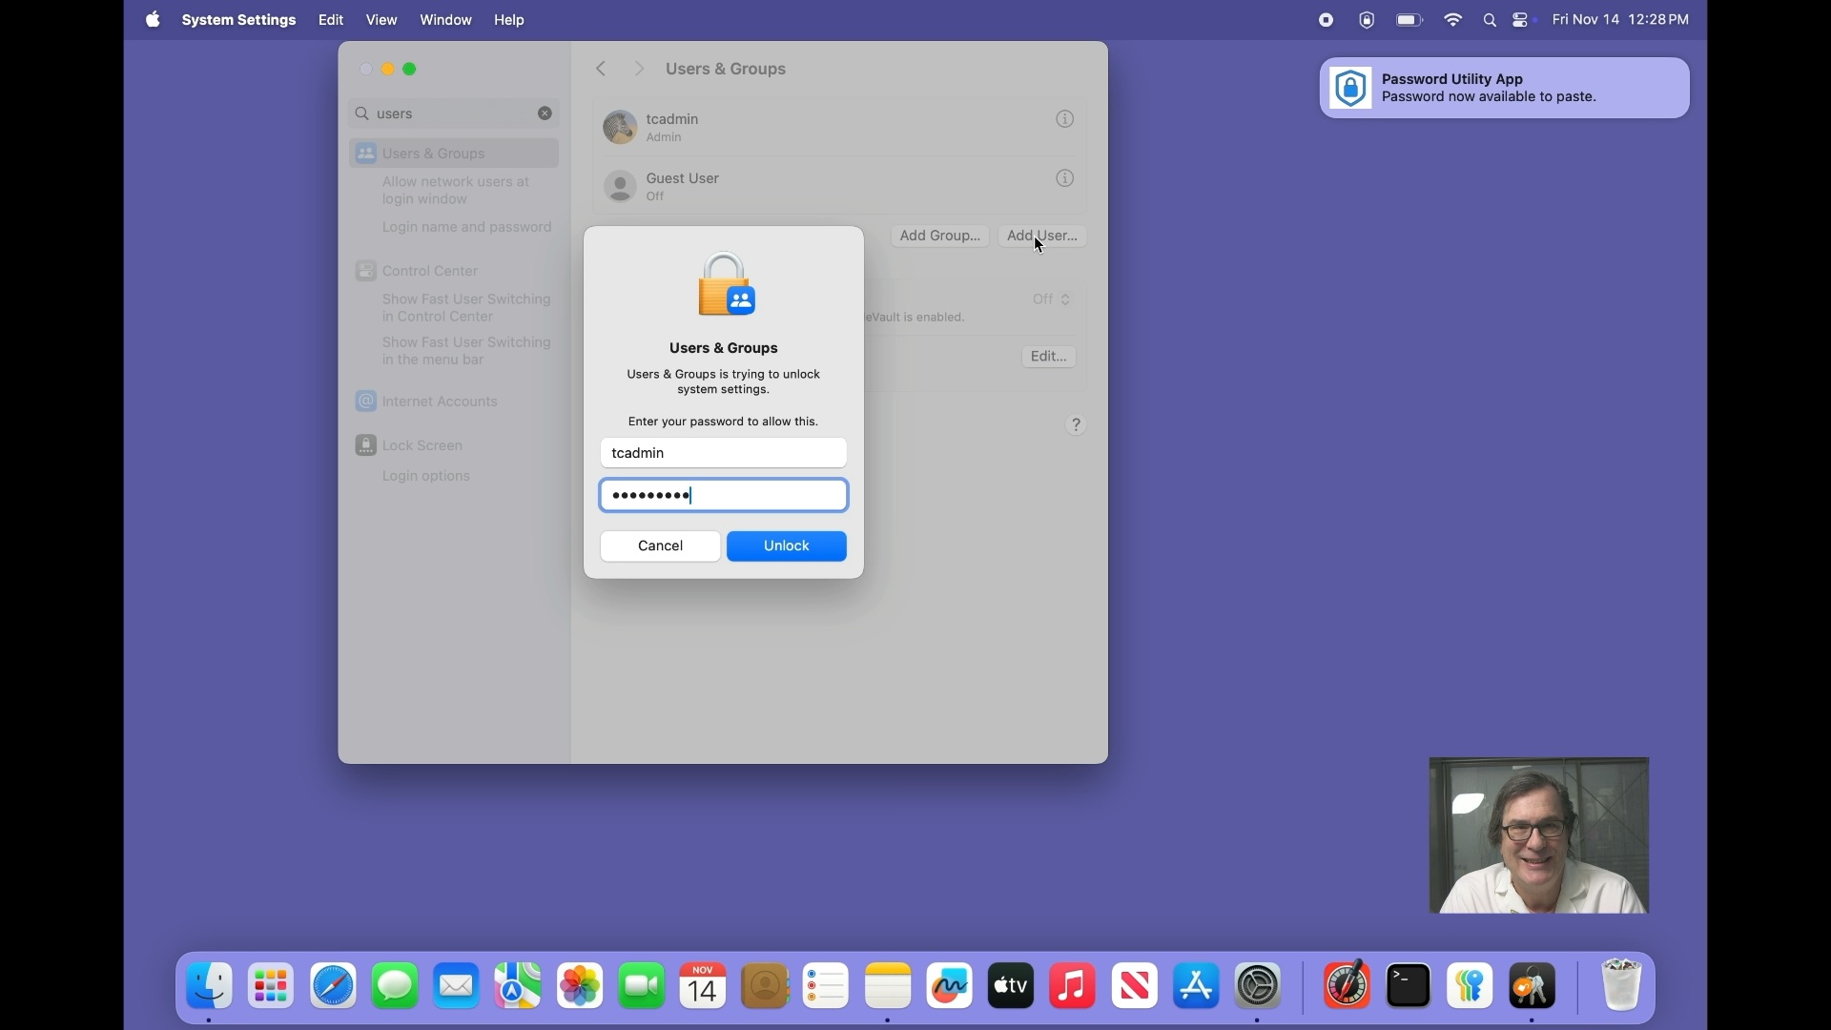Viewport: 1831px width, 1030px height.
Task: Launch Safari from the dock
Action: click(333, 986)
